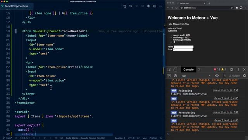
Task: Open the dev-client.js:182 source link
Action: click(226, 112)
